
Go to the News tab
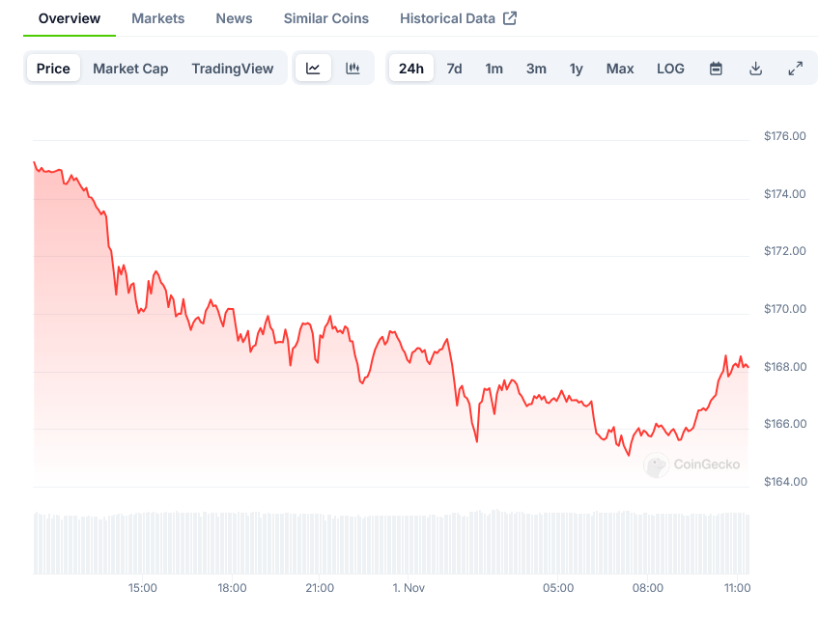pos(234,18)
